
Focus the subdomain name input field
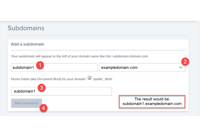point(54,68)
